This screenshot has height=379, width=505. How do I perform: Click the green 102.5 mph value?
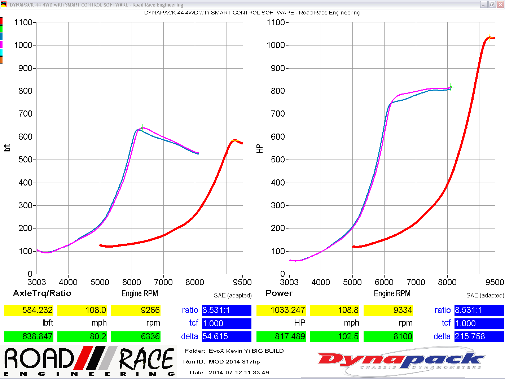coord(334,336)
